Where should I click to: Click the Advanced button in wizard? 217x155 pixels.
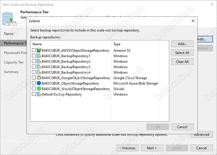click(x=202, y=135)
